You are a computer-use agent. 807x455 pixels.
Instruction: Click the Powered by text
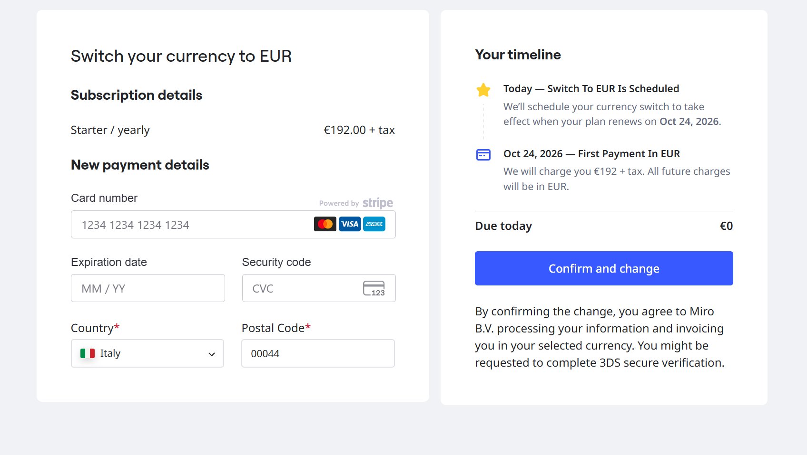[339, 203]
